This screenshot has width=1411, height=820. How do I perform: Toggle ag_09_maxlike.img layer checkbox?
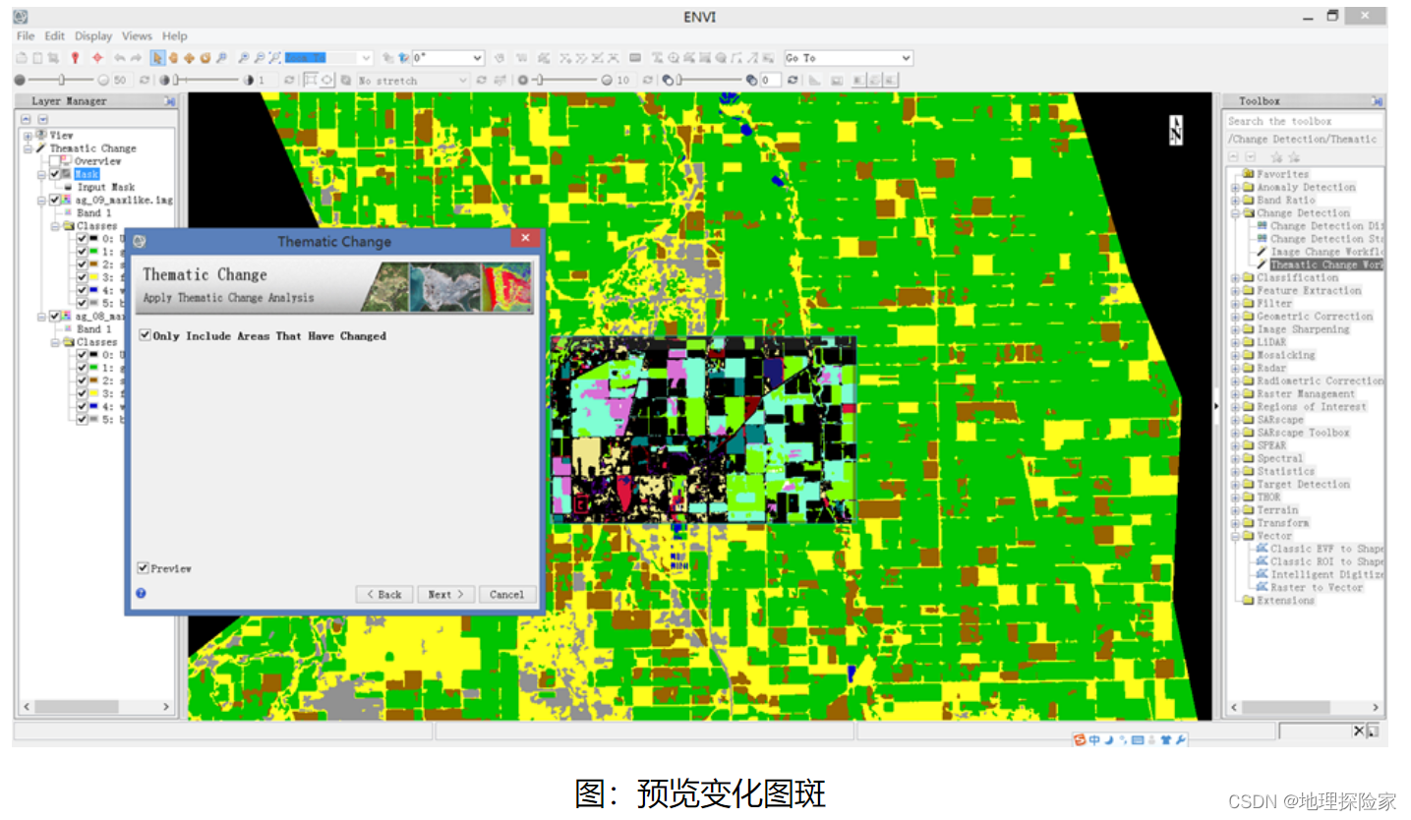click(55, 200)
